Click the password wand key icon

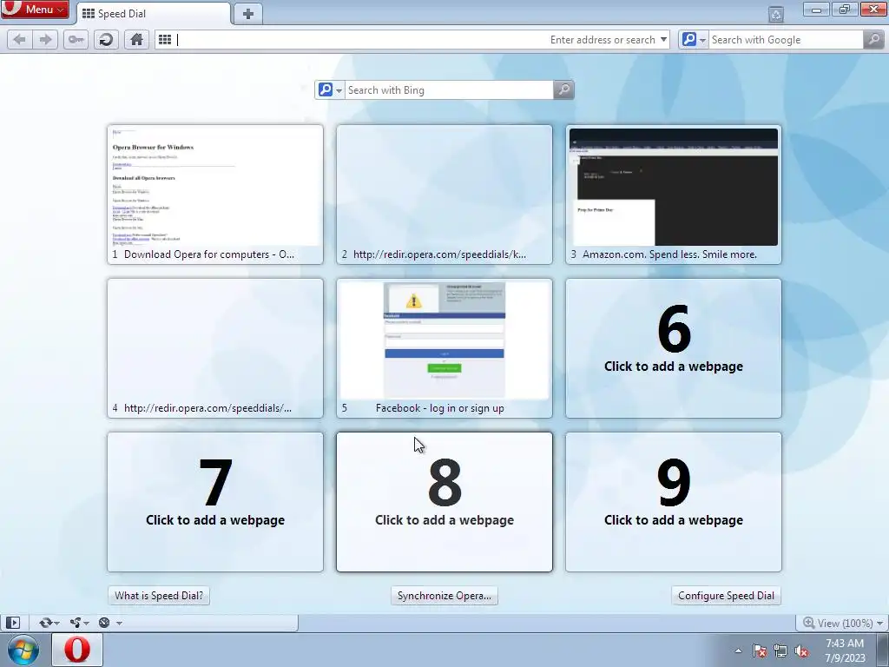pyautogui.click(x=76, y=40)
